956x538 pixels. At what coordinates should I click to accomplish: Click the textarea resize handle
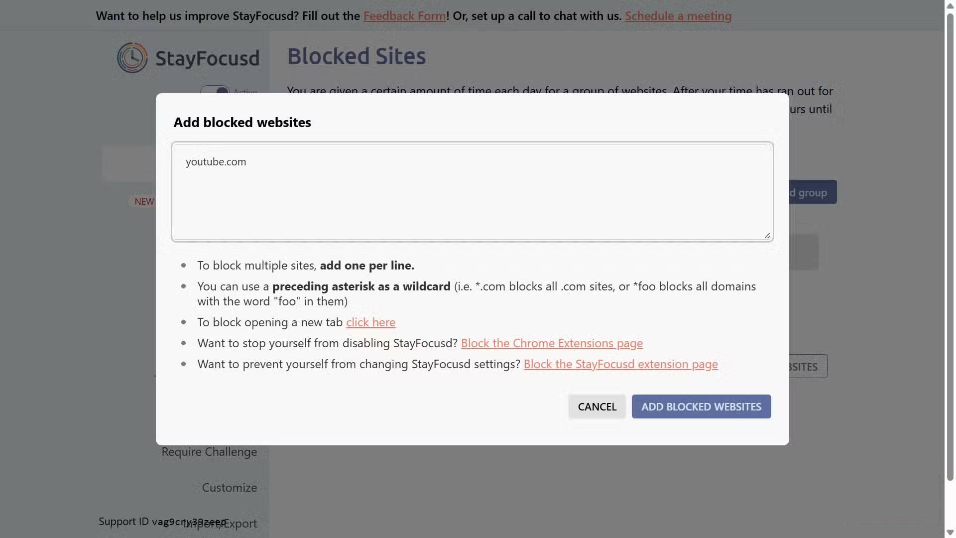click(767, 236)
